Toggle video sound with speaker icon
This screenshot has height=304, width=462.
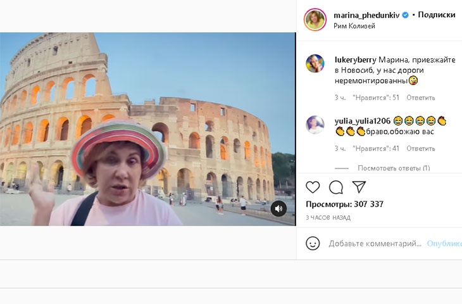pos(278,208)
